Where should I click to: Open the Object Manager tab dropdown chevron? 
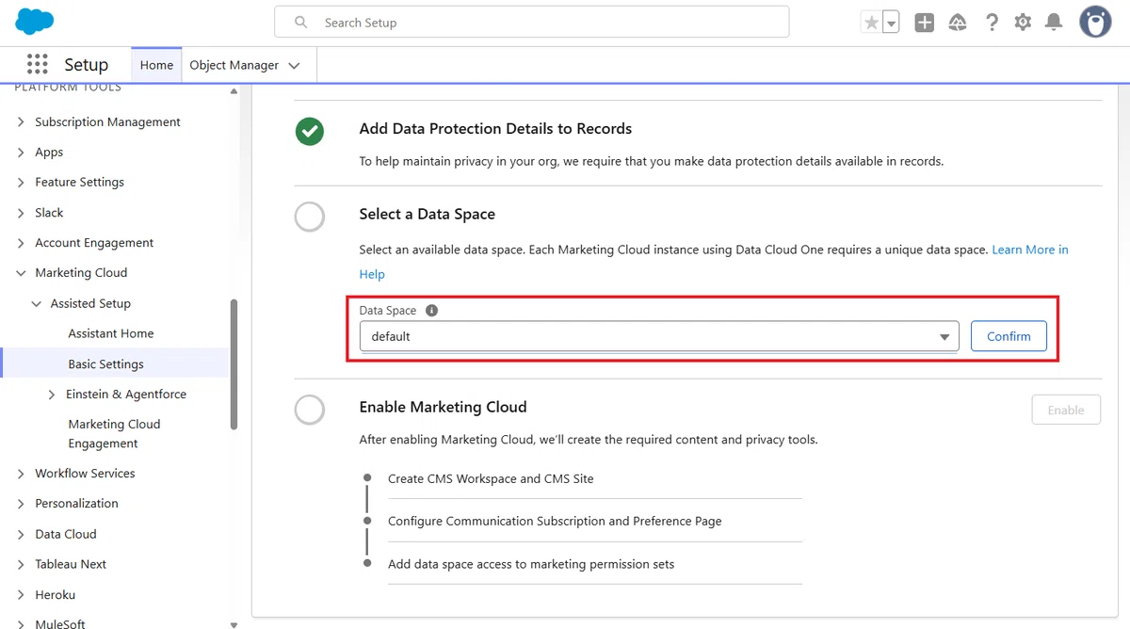click(294, 66)
